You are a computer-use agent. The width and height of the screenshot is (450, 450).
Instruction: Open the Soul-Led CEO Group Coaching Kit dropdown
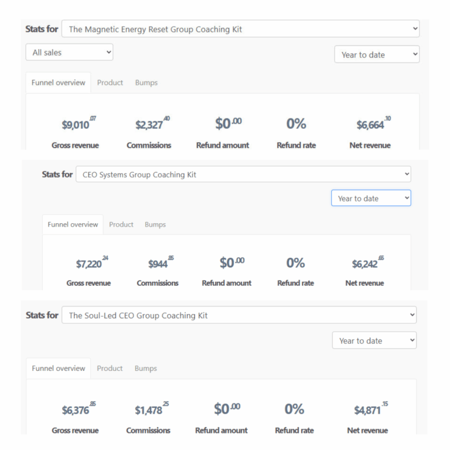[x=239, y=315]
